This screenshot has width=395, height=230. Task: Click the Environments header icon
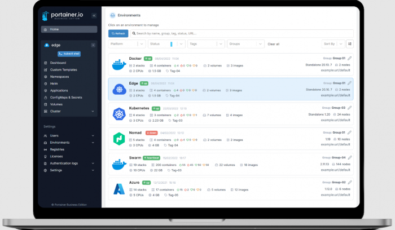click(x=112, y=15)
